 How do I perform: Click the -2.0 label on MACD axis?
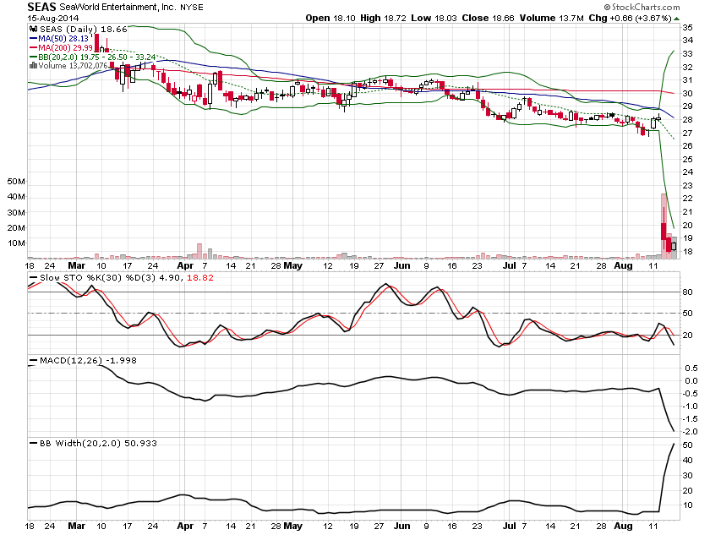pyautogui.click(x=691, y=432)
